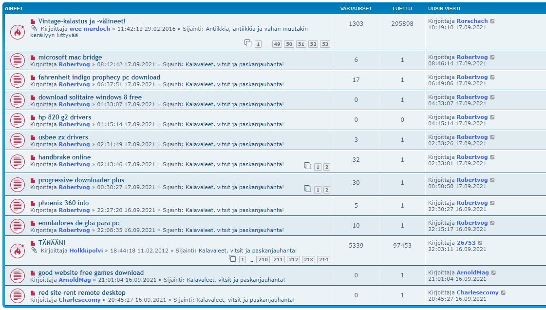
Task: Click unread post icon before hp 820 g2 drivers
Action: click(33, 117)
